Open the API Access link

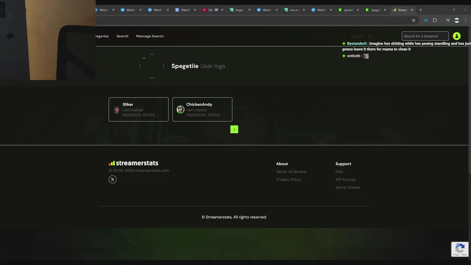pyautogui.click(x=345, y=180)
